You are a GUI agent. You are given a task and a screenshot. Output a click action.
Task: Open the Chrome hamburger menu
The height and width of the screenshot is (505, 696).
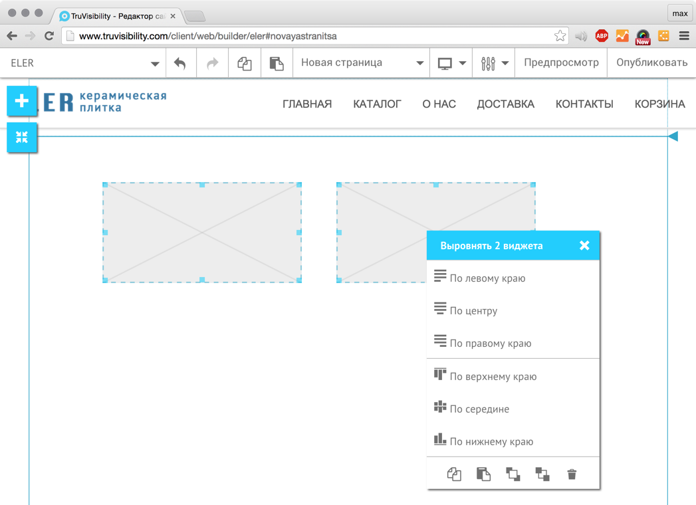click(684, 36)
